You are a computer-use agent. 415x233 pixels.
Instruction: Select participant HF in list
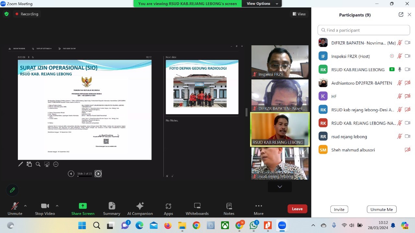[x=364, y=96]
